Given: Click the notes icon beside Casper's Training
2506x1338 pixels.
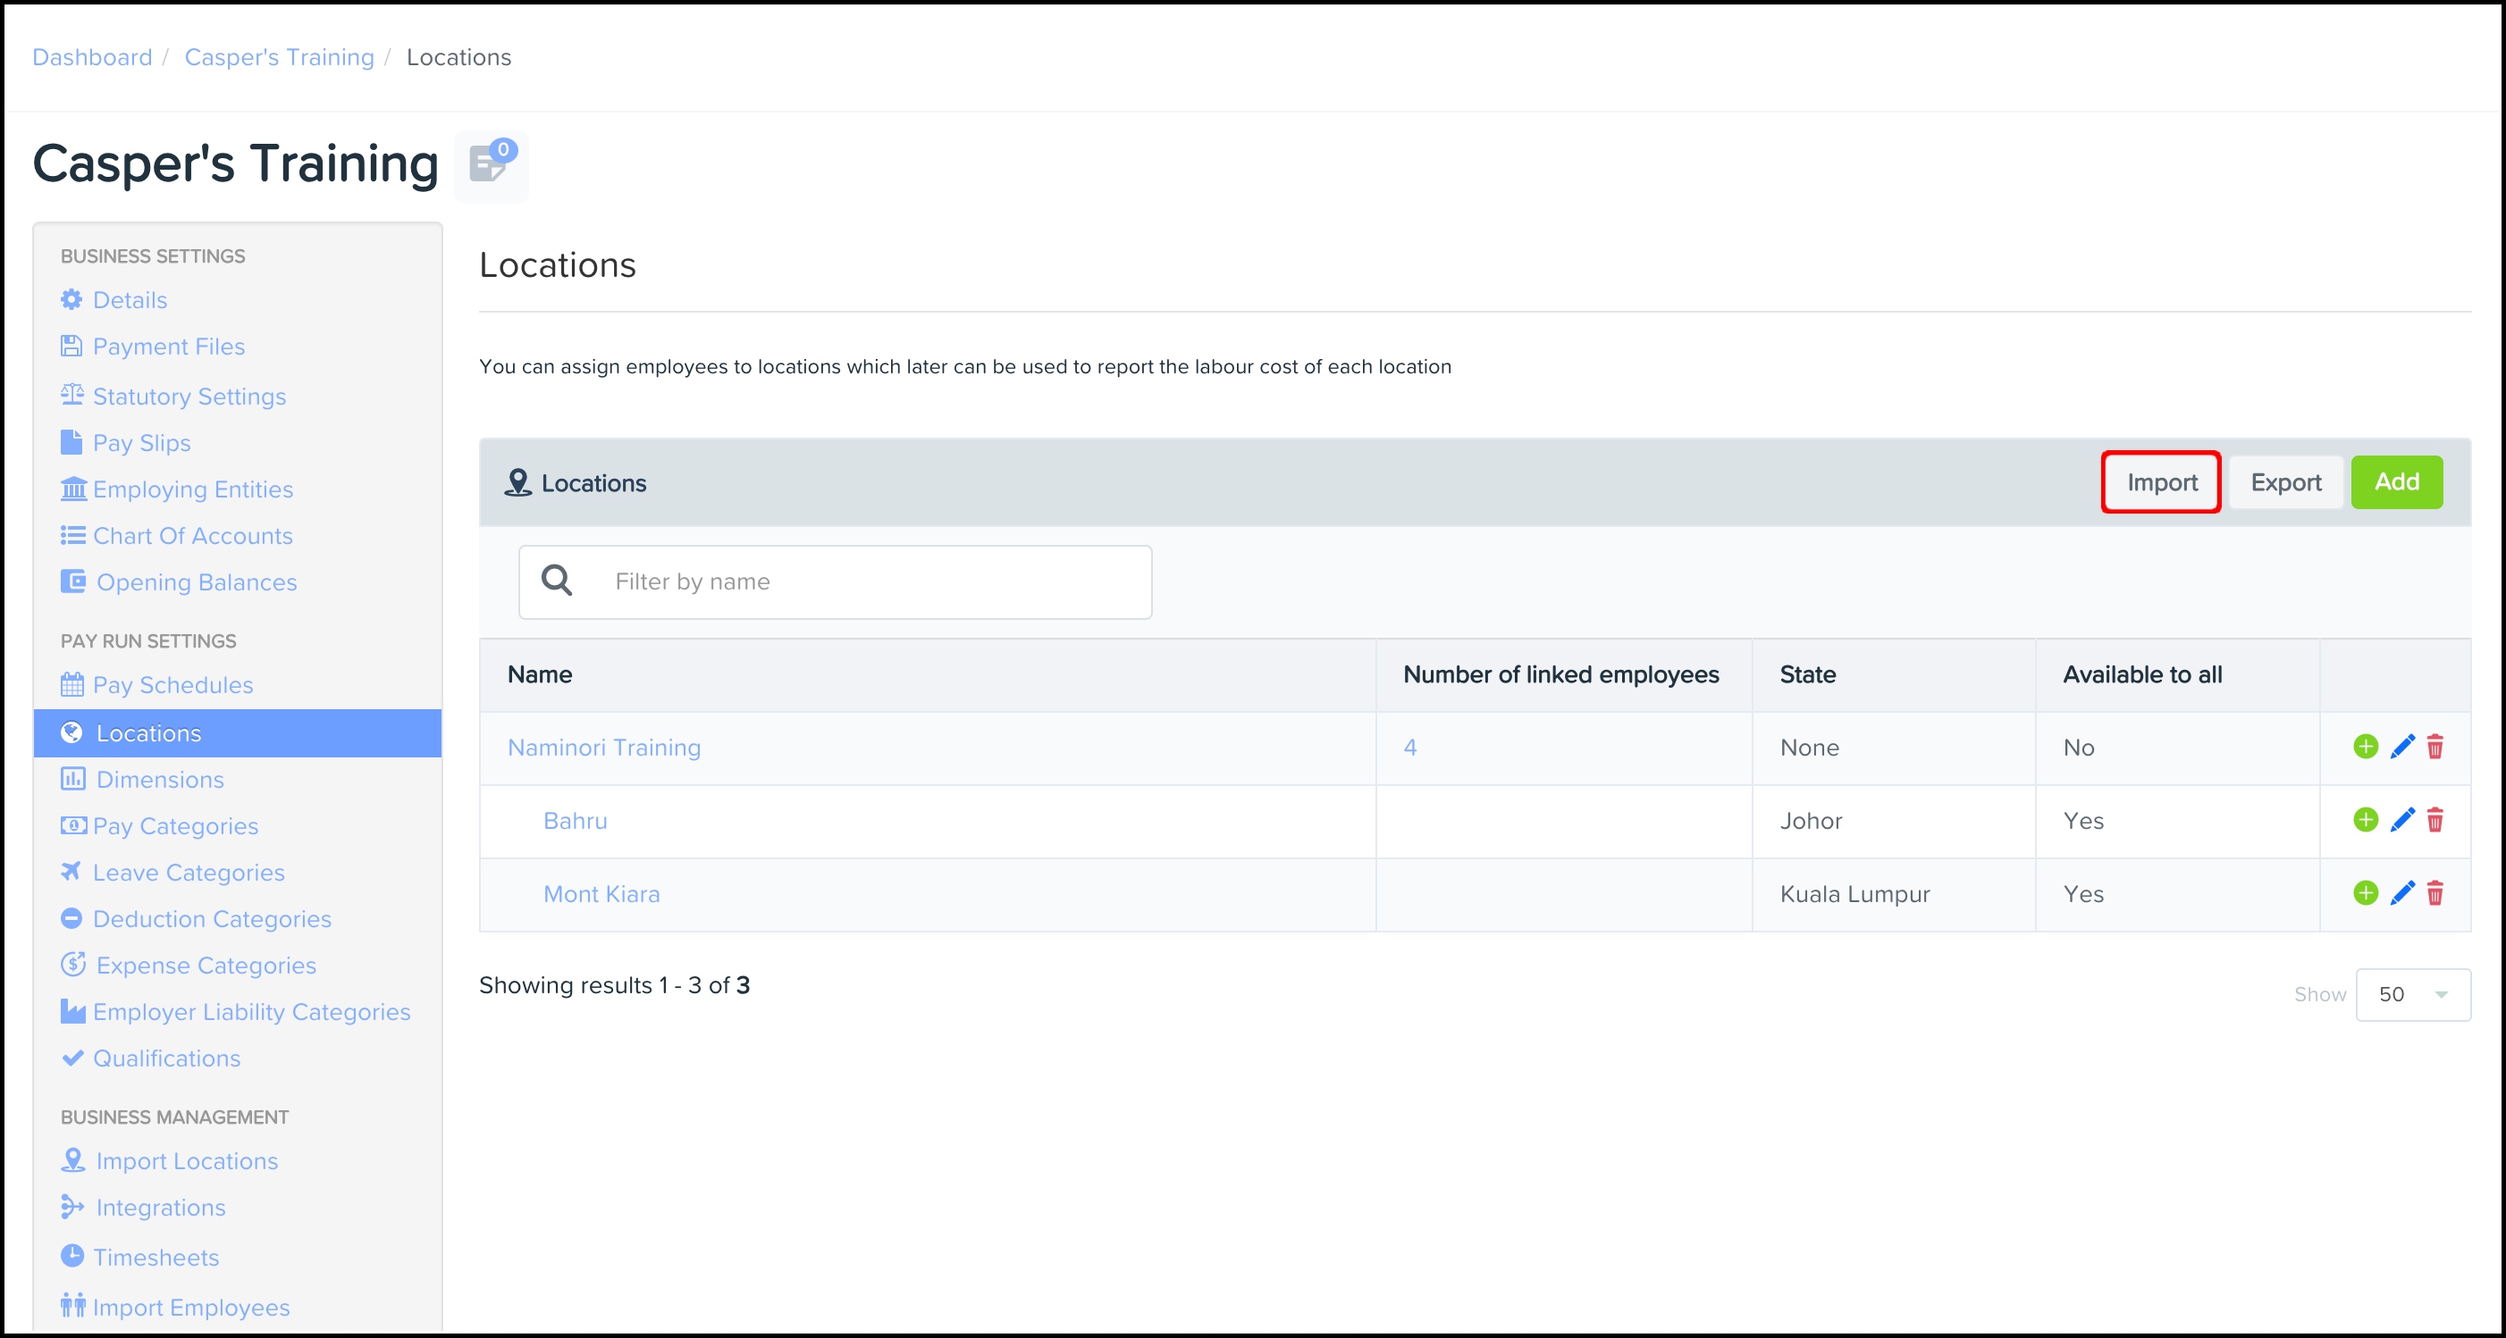Looking at the screenshot, I should tap(491, 164).
